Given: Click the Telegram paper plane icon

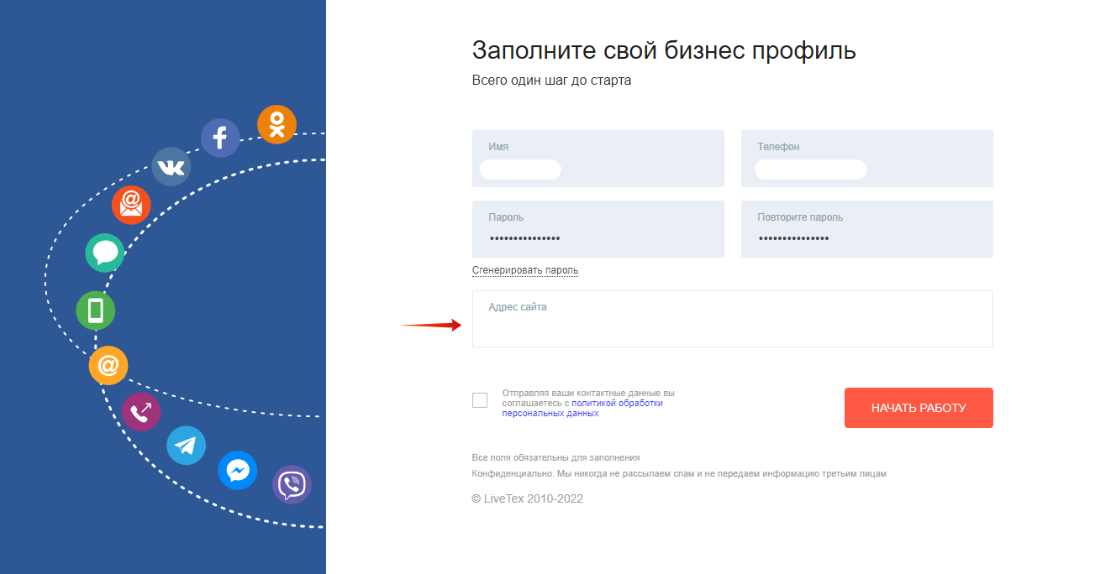Looking at the screenshot, I should (186, 445).
